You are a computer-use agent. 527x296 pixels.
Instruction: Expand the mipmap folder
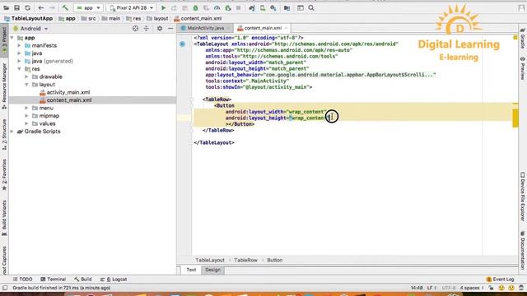26,116
